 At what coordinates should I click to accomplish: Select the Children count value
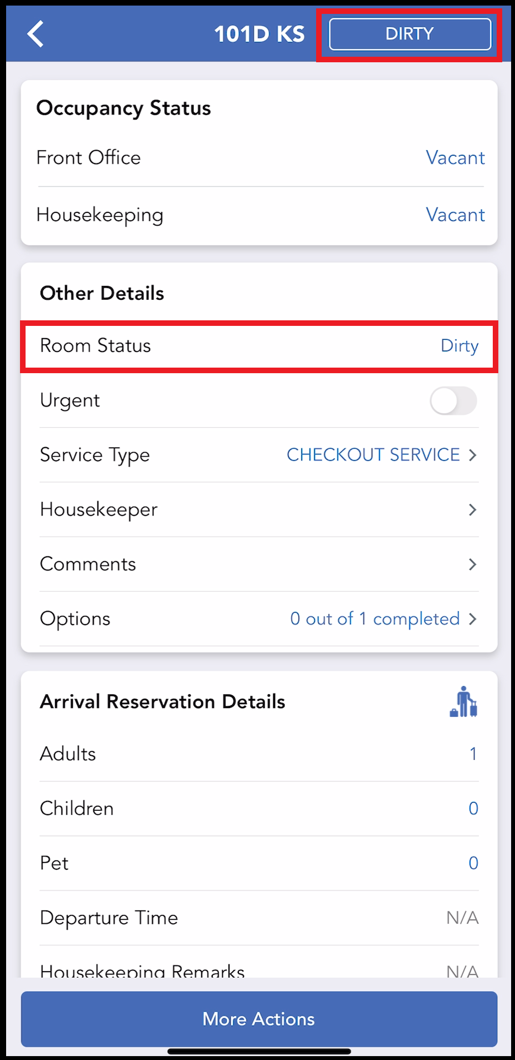[473, 809]
